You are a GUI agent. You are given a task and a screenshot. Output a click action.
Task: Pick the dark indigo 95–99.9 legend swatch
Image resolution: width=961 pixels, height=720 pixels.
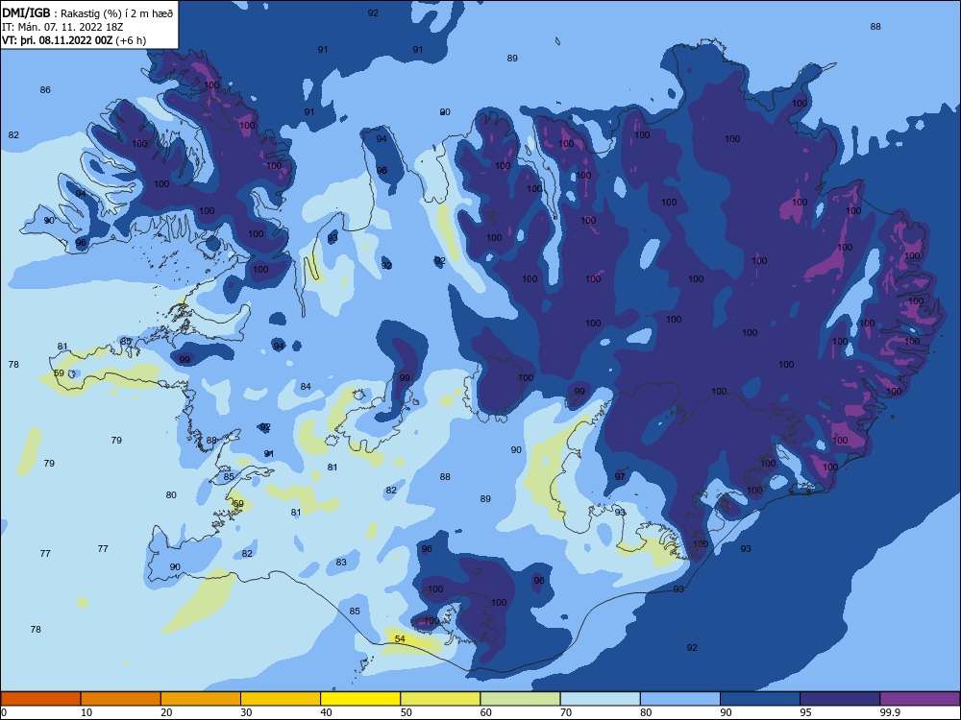click(840, 699)
